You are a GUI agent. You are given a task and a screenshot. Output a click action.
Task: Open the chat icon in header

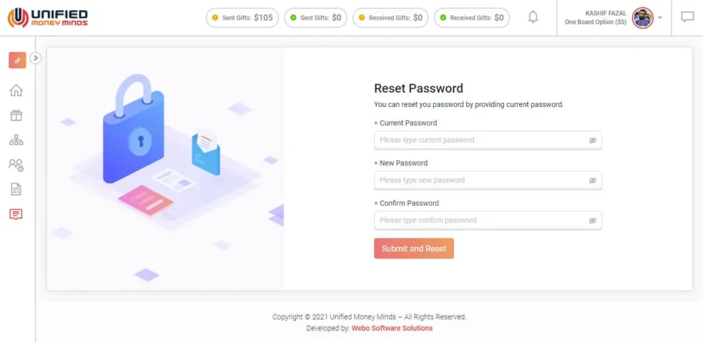(687, 18)
